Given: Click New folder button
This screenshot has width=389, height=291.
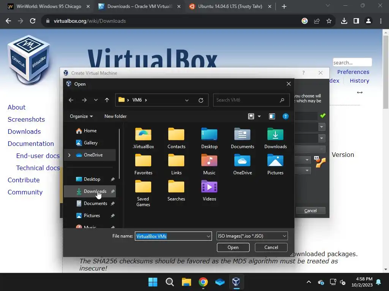Looking at the screenshot, I should click(115, 116).
